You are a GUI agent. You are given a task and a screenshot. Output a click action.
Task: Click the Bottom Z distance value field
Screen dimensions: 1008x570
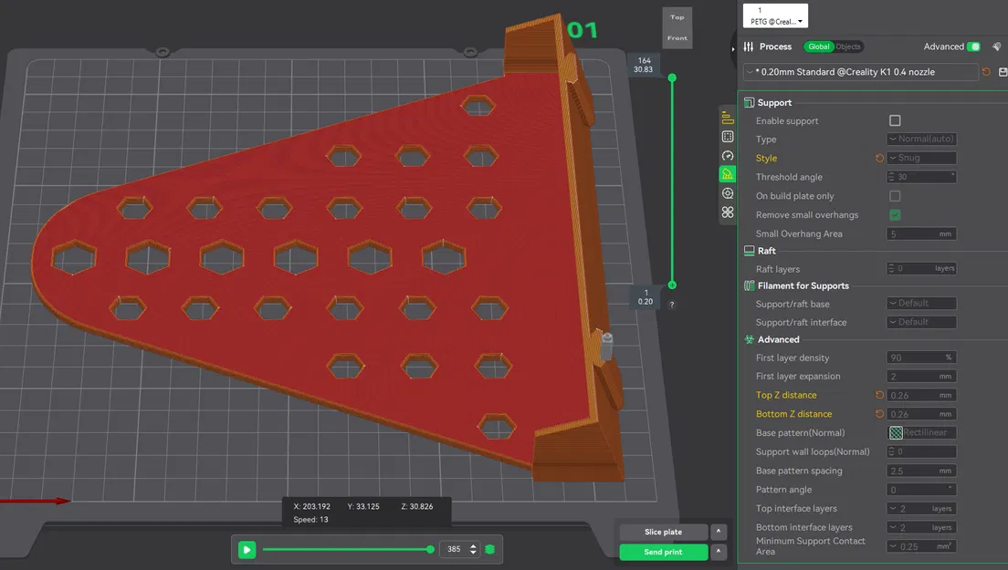click(921, 414)
